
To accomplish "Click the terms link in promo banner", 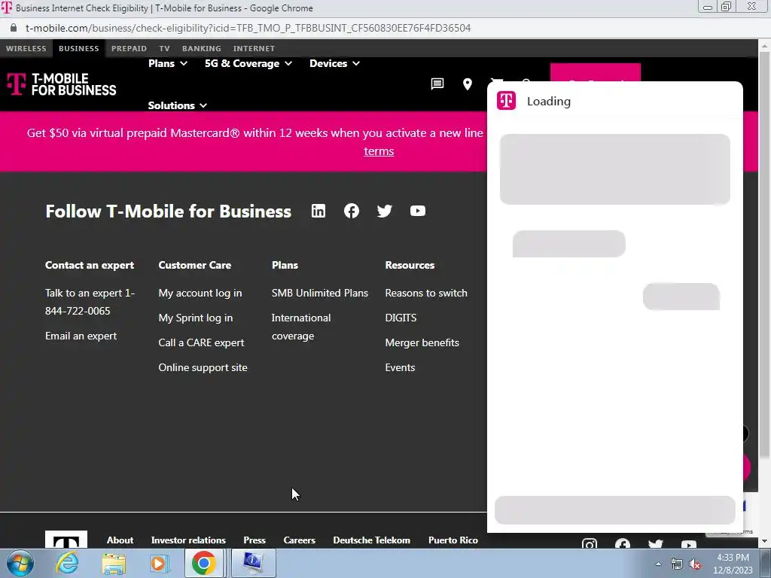I will click(x=379, y=151).
